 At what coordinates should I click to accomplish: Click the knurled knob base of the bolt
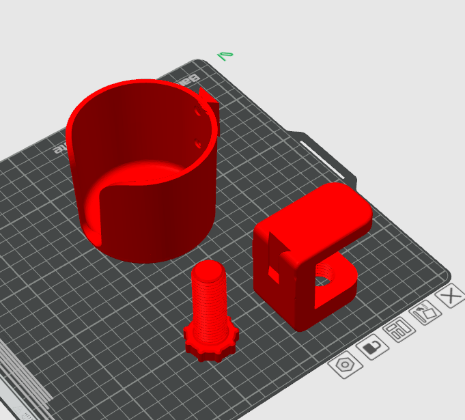(211, 344)
